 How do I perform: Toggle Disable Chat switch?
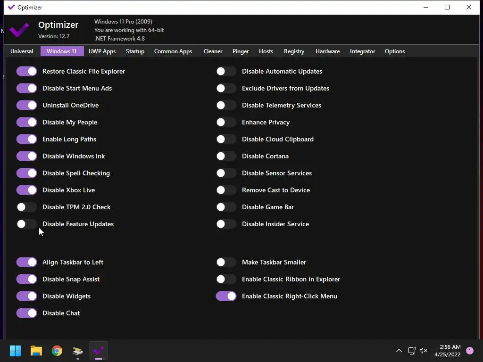[x=26, y=313]
